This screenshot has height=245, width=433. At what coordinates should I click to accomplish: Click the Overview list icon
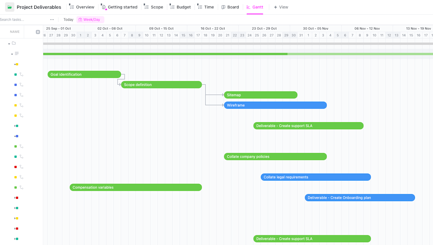click(x=71, y=7)
